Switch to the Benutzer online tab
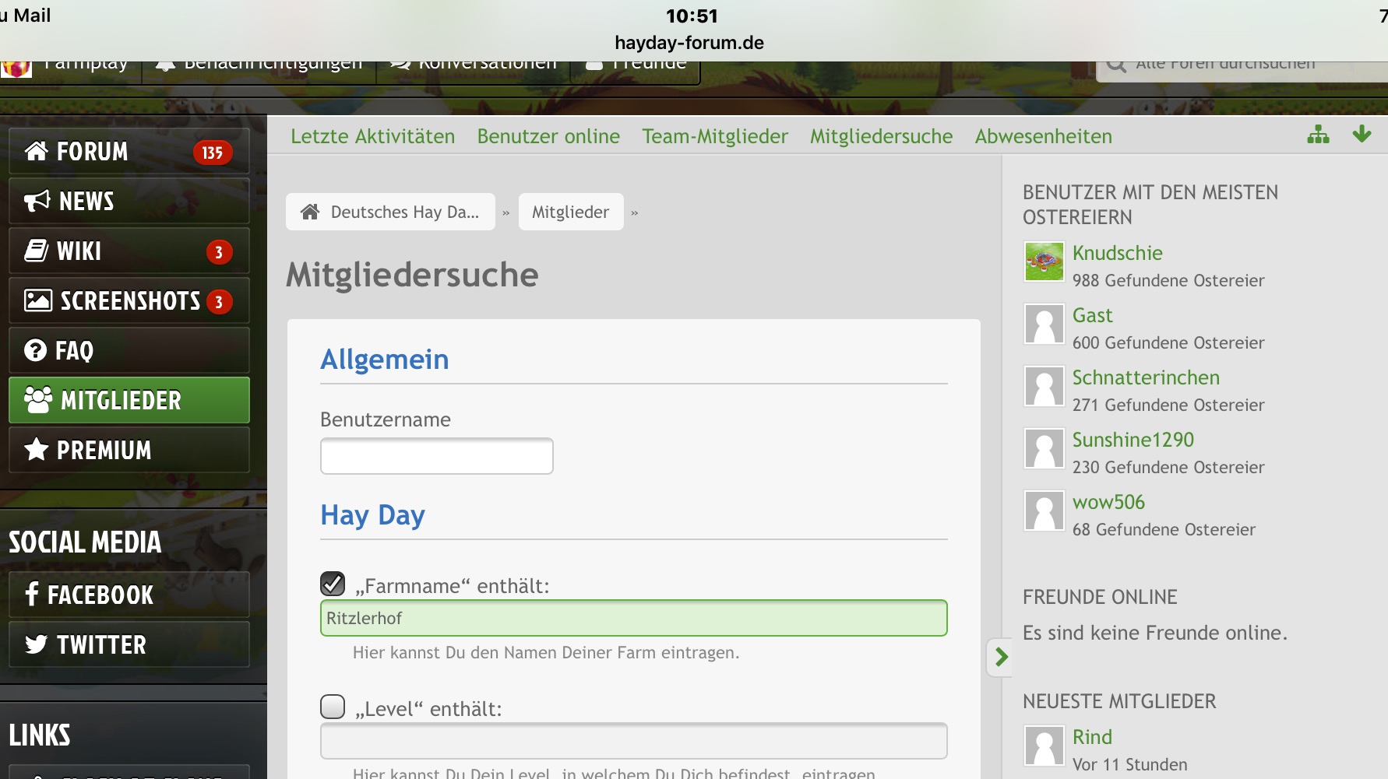This screenshot has width=1388, height=779. (x=548, y=136)
